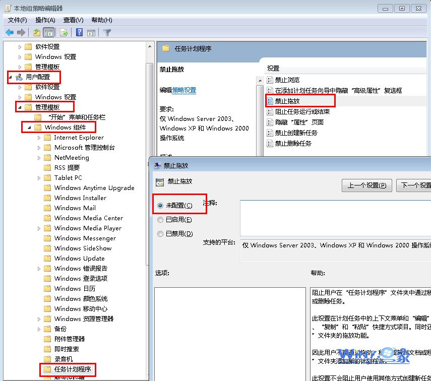Select the RSS 提要 tree item

[67, 168]
